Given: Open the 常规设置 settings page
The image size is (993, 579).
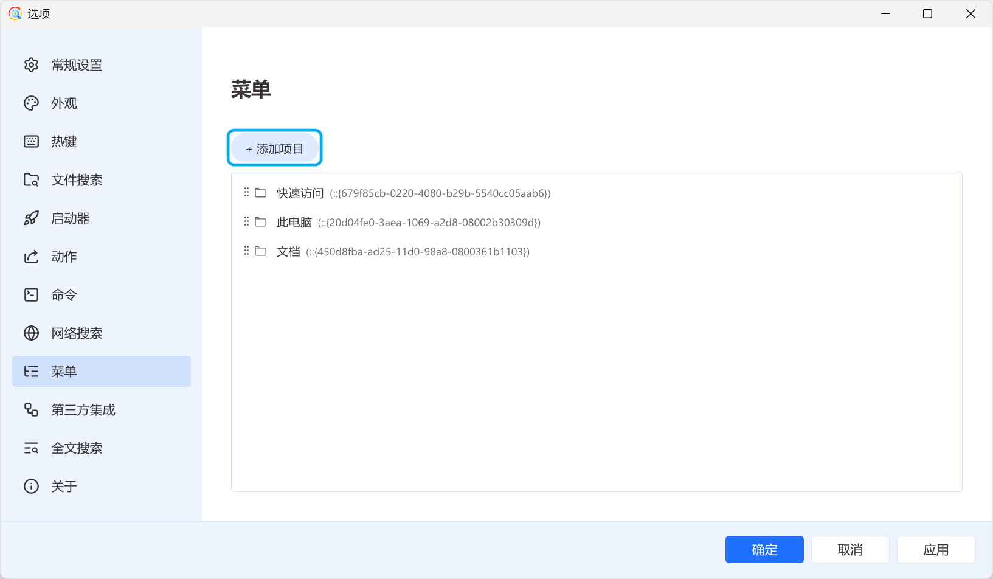Looking at the screenshot, I should tap(102, 65).
